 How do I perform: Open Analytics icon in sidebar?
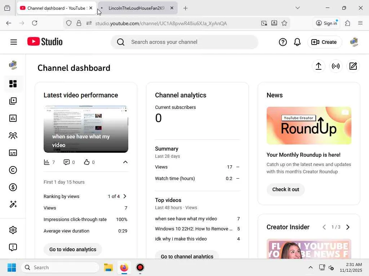13,118
